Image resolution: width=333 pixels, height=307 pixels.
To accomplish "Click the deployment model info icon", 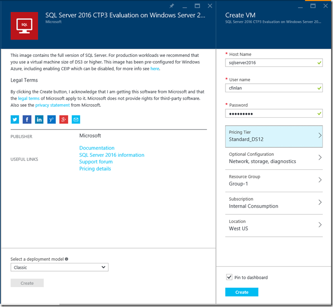I will point(66,259).
